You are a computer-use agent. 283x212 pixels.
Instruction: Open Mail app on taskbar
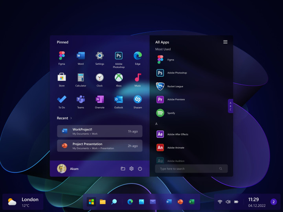click(153, 202)
